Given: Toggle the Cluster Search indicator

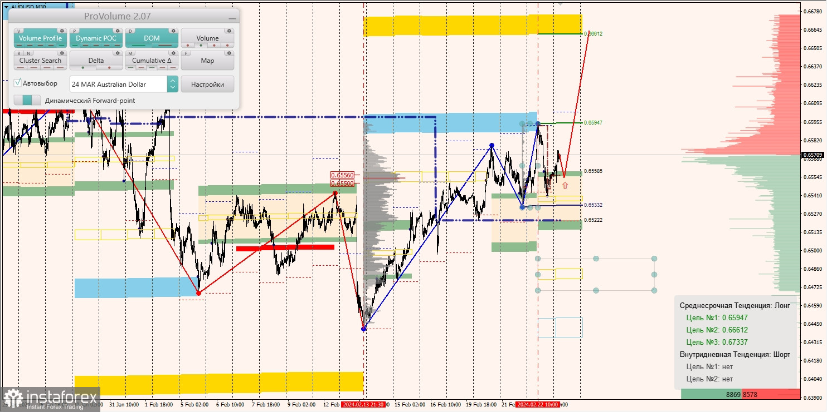Looking at the screenshot, I should coord(40,61).
